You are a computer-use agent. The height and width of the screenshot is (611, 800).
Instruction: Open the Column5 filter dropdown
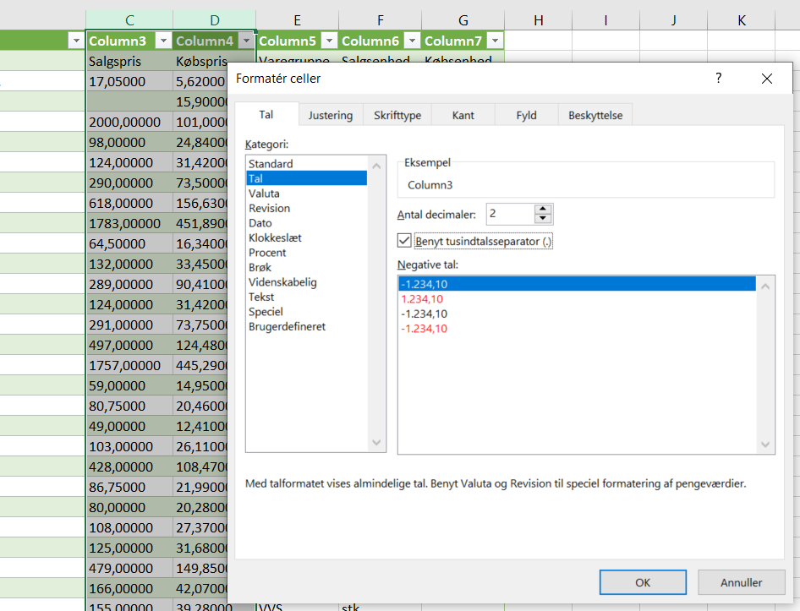(x=329, y=40)
